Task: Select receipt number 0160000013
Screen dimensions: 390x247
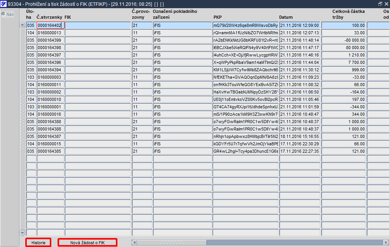Action: (51, 33)
